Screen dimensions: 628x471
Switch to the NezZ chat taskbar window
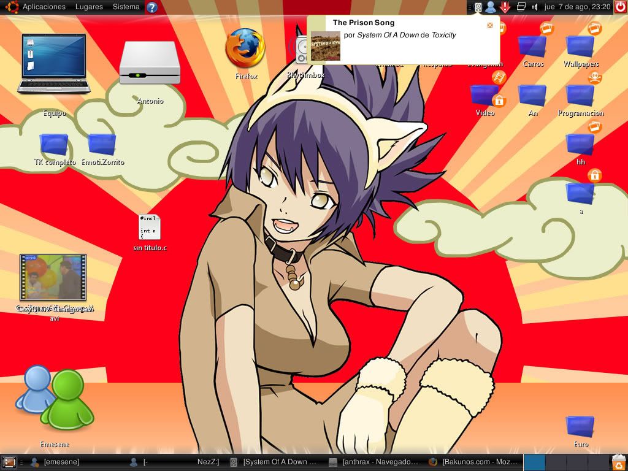tap(175, 462)
